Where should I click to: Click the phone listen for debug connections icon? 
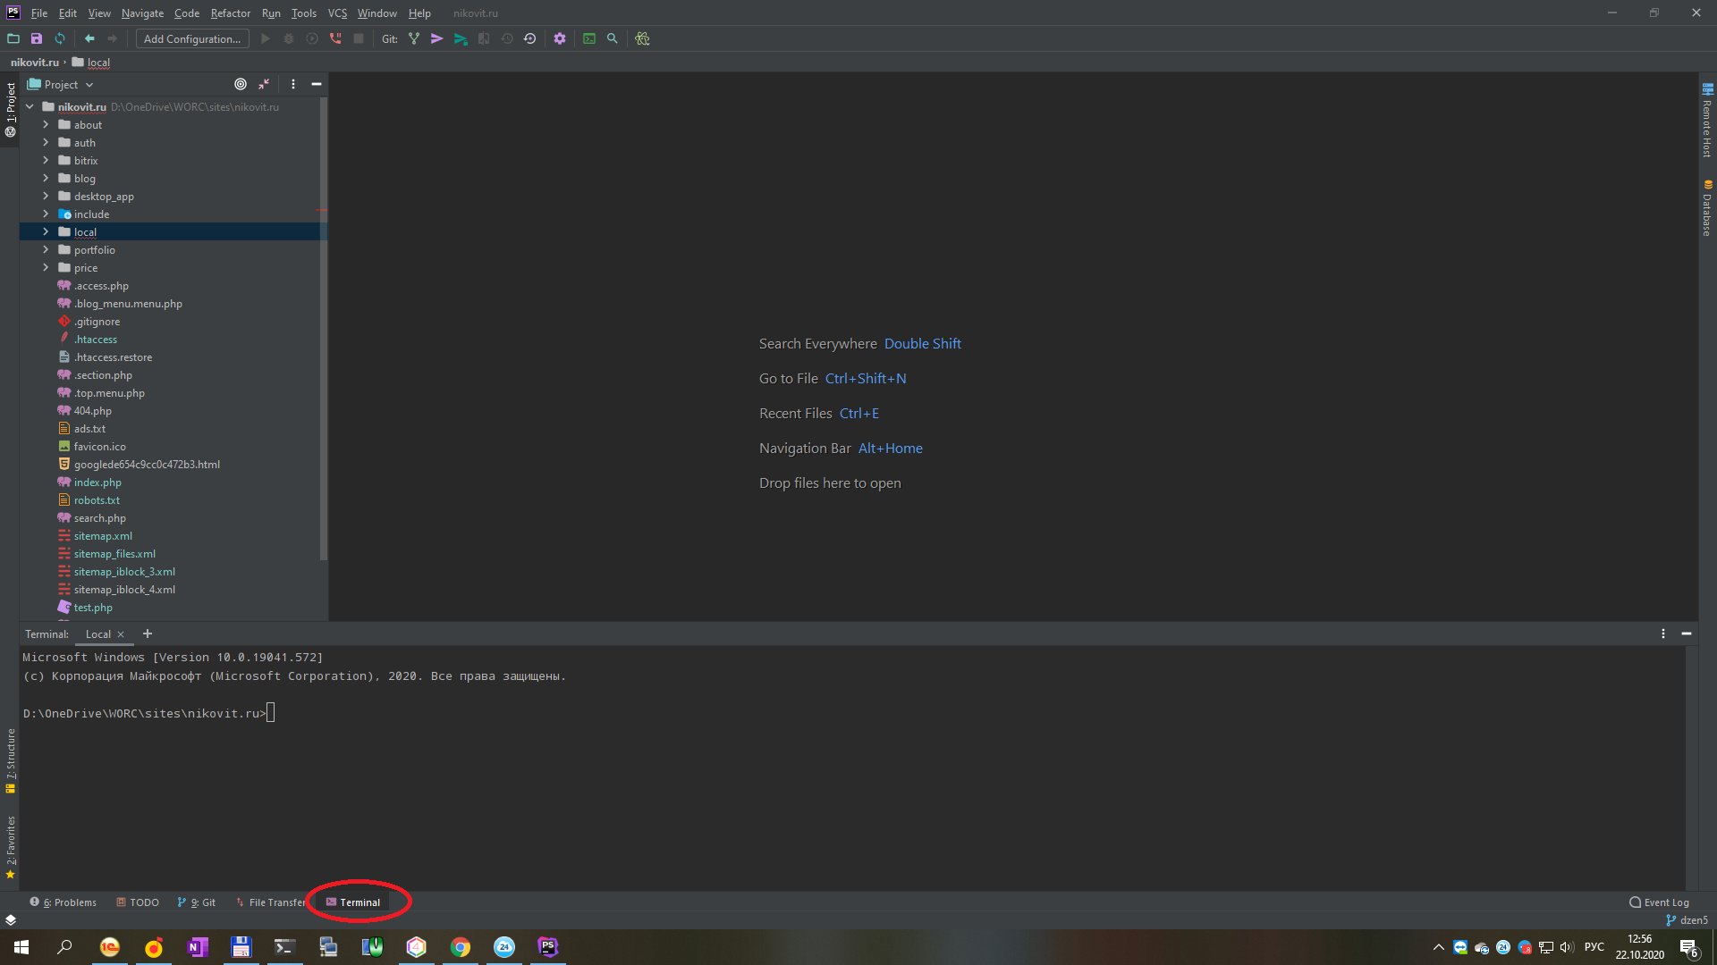pos(335,38)
